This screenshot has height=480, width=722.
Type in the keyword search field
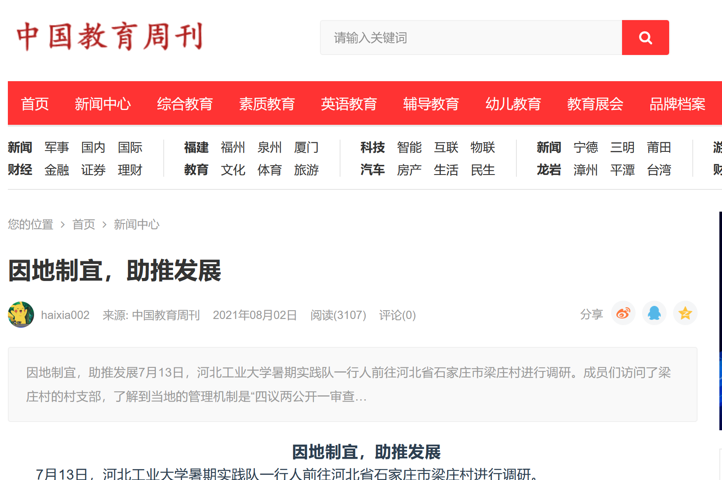(471, 38)
